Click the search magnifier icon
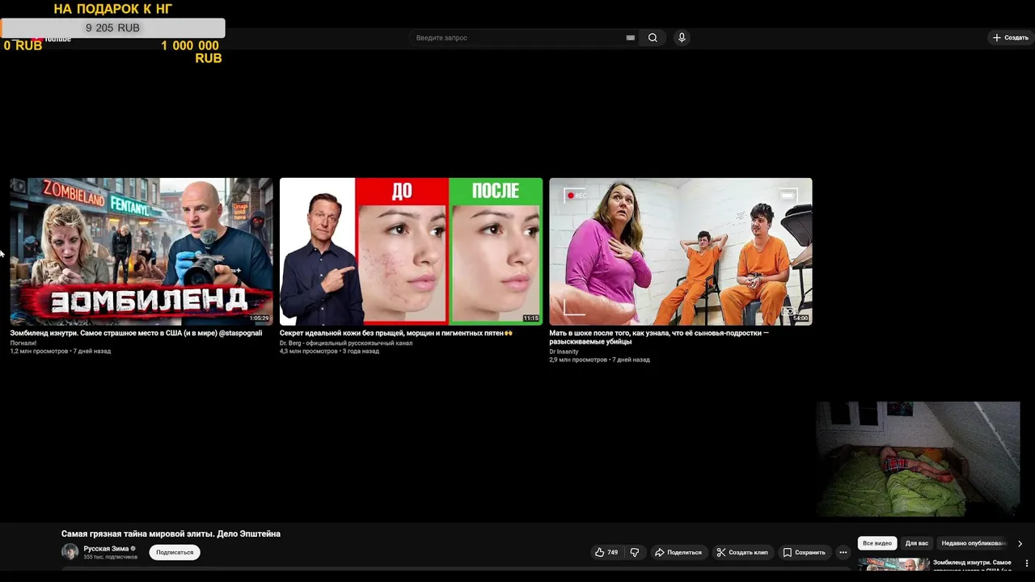The width and height of the screenshot is (1035, 582). coord(653,38)
